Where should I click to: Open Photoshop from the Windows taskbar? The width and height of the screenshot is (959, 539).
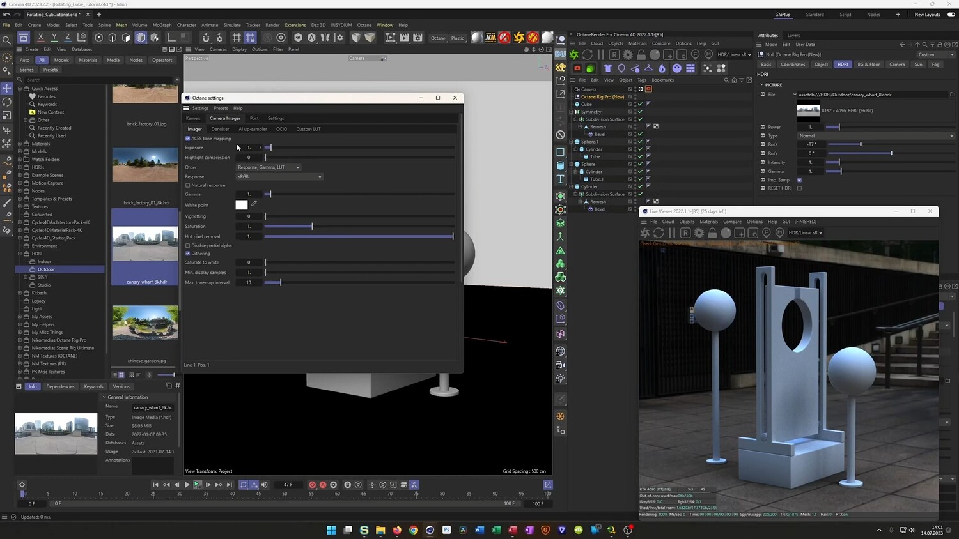(x=446, y=530)
